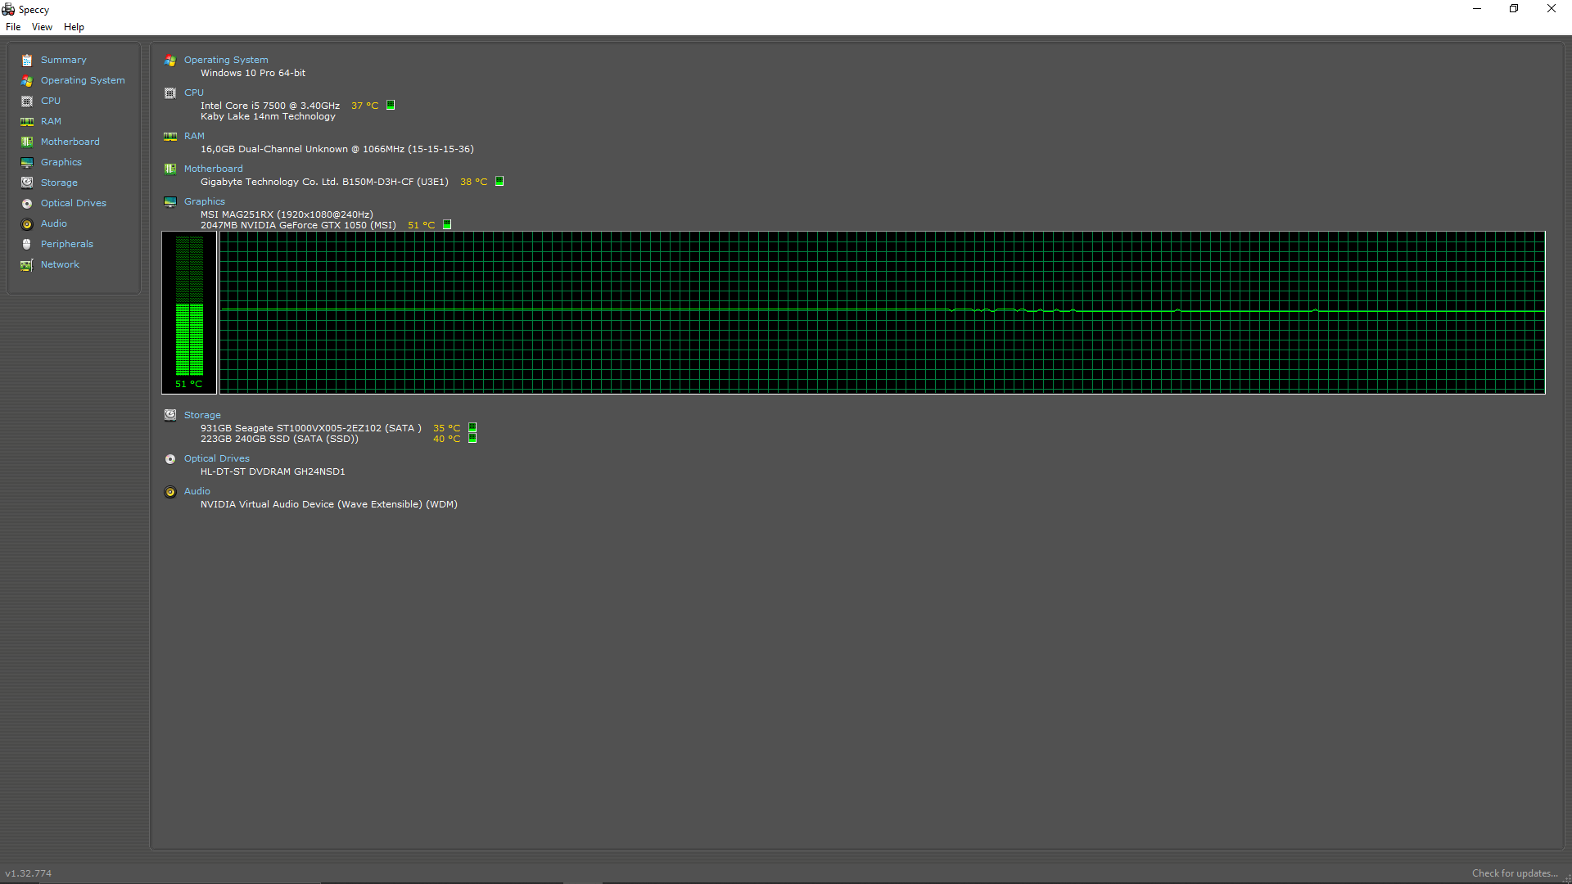
Task: Click the Motherboard icon in sidebar
Action: pos(27,142)
